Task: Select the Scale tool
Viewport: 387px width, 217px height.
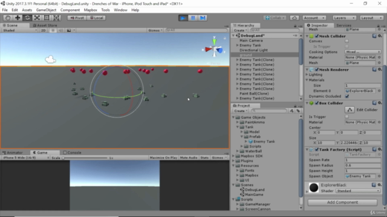Action: (x=37, y=17)
